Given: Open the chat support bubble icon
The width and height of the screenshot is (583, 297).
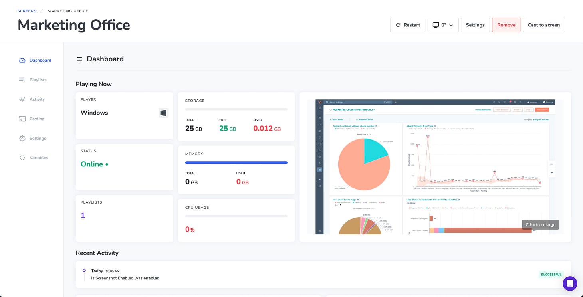Looking at the screenshot, I should [x=570, y=283].
